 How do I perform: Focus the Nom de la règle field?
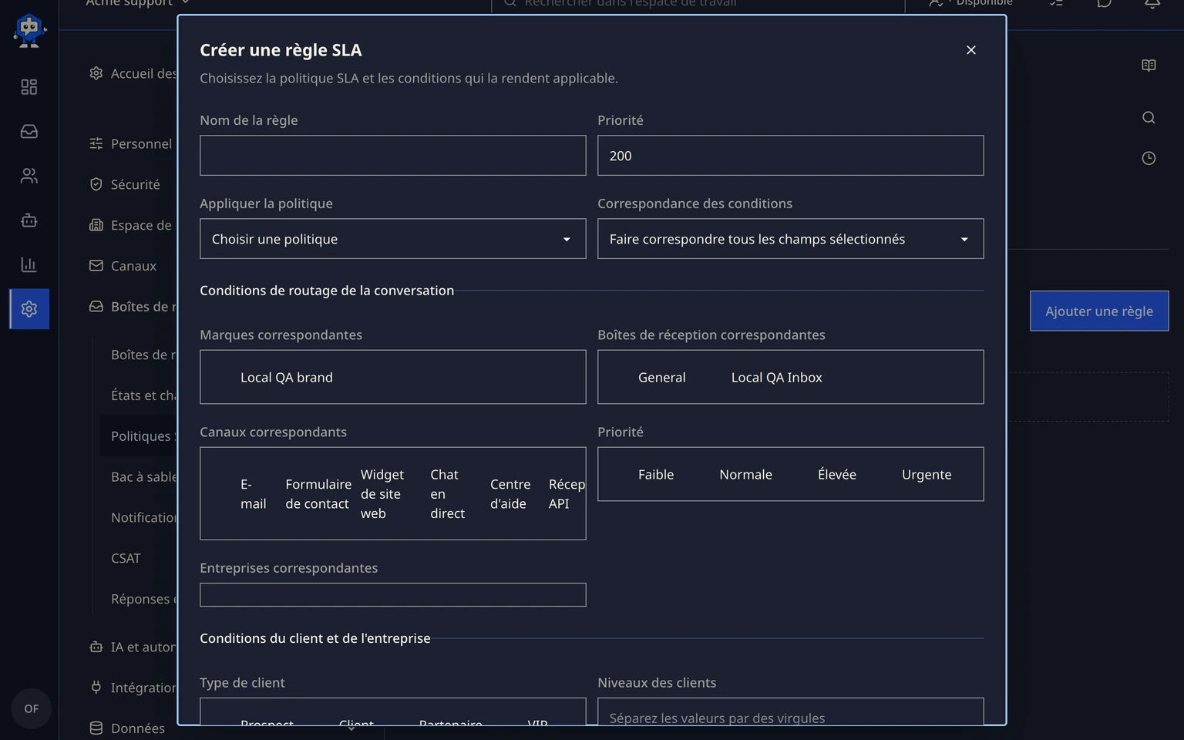tap(393, 156)
